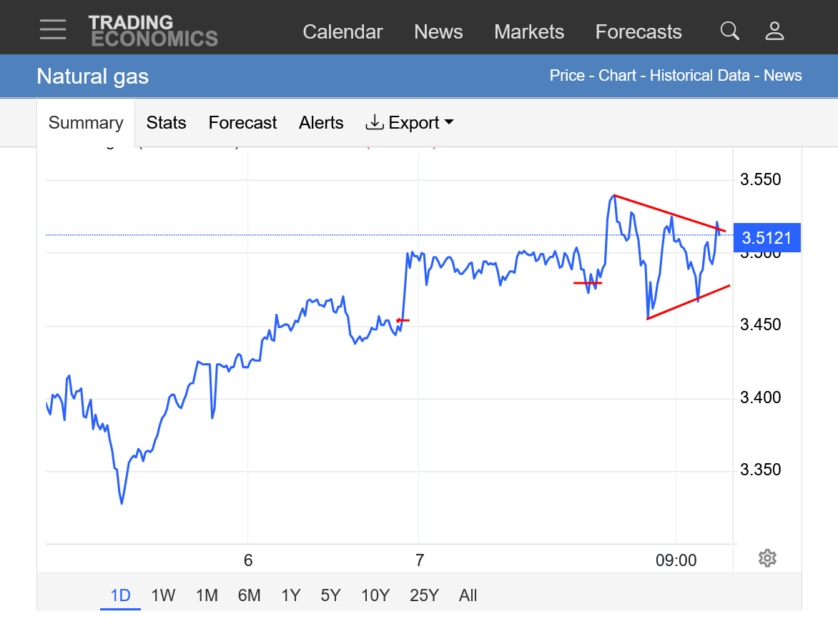838x644 pixels.
Task: Go to Calendar in top navigation
Action: pos(342,32)
